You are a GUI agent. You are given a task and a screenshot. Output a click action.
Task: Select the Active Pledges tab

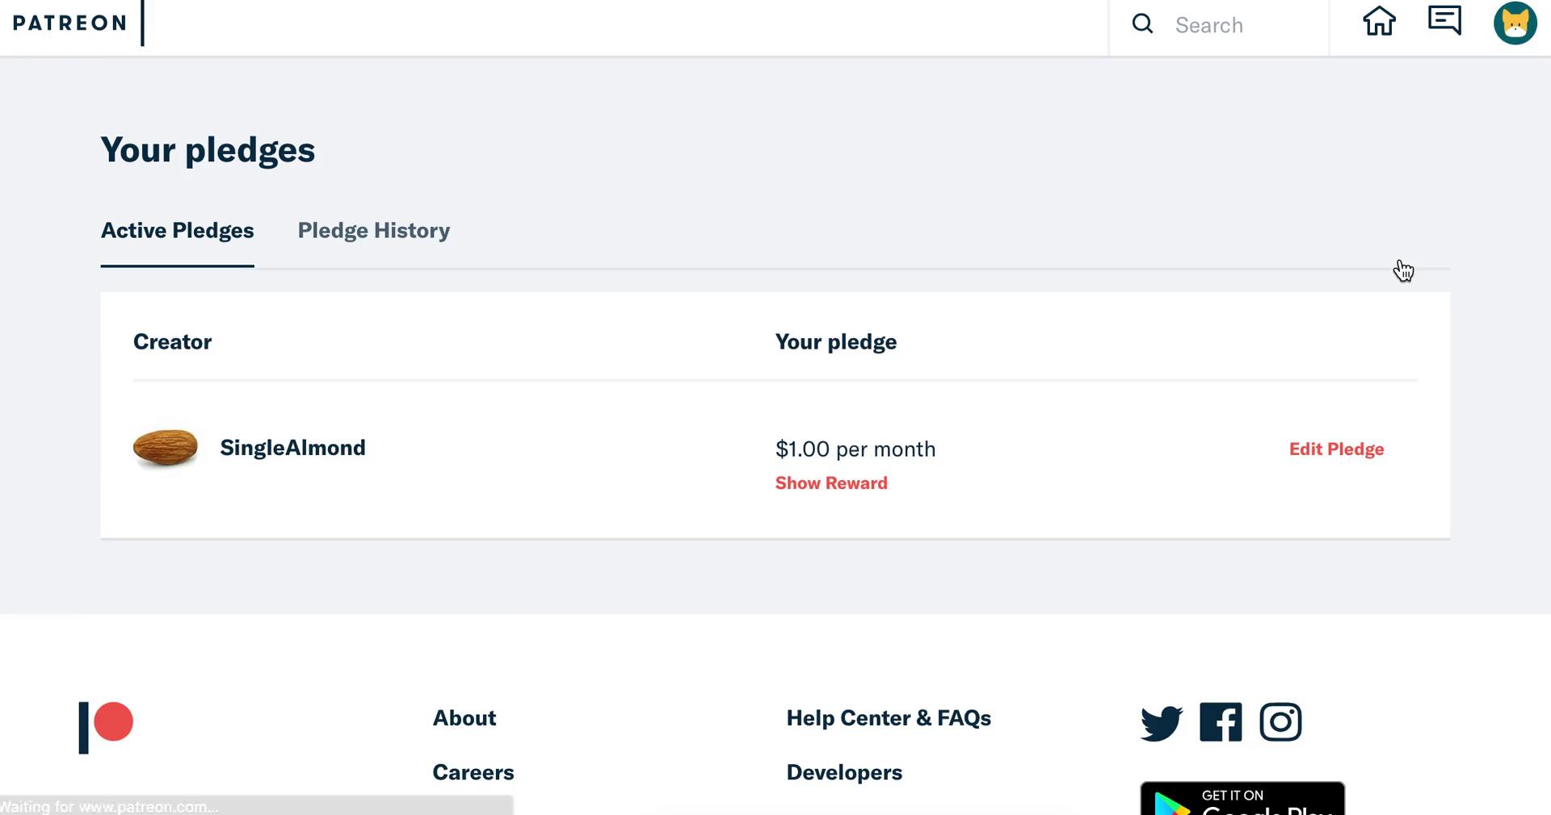(x=177, y=231)
